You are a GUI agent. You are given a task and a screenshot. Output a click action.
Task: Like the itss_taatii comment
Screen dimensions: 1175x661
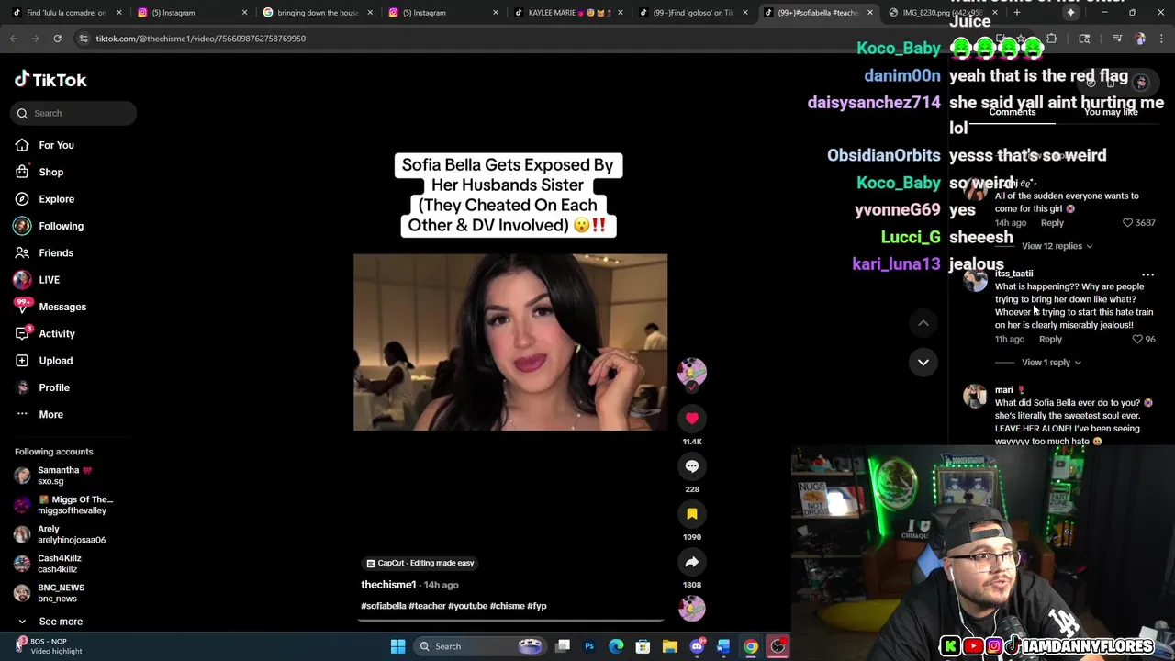1137,340
